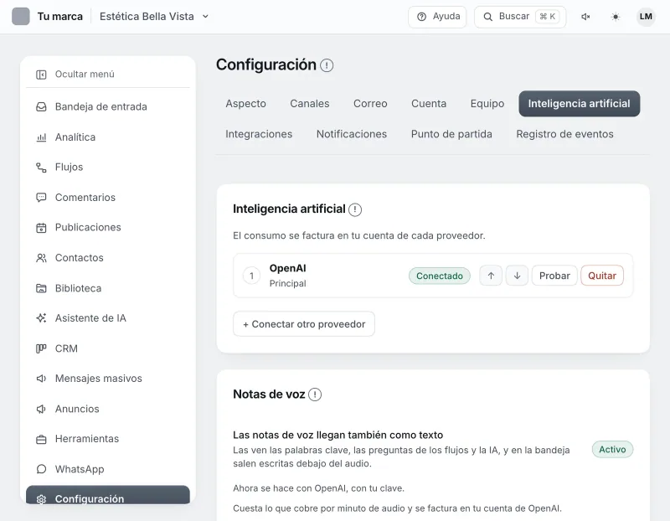Open the Buscar search box
Image resolution: width=670 pixels, height=521 pixels.
[520, 17]
